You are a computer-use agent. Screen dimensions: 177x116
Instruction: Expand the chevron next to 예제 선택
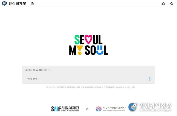pos(39,79)
